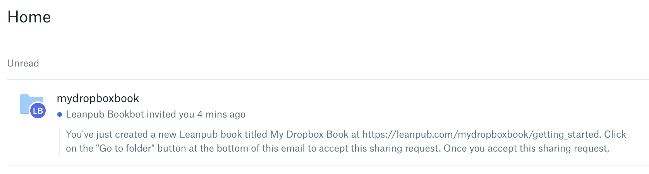Click the blue unread dot indicator
The height and width of the screenshot is (174, 649).
pyautogui.click(x=60, y=114)
